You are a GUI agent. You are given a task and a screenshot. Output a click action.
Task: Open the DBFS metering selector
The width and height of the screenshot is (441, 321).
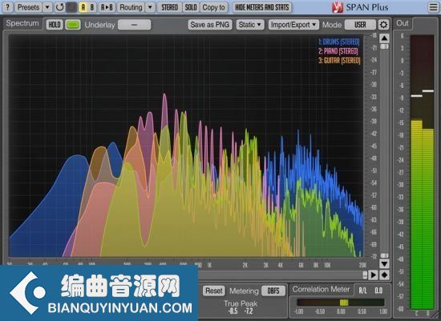tap(273, 291)
